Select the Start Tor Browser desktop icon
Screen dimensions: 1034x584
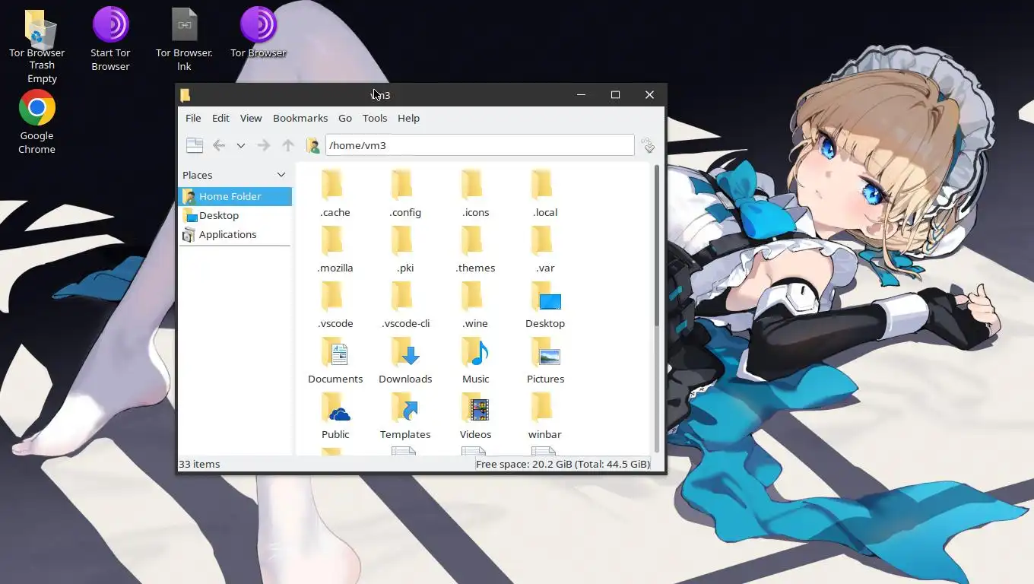pyautogui.click(x=111, y=40)
